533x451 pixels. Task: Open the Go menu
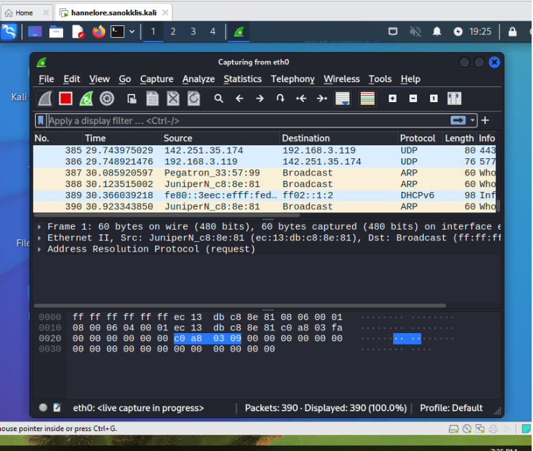coord(125,79)
